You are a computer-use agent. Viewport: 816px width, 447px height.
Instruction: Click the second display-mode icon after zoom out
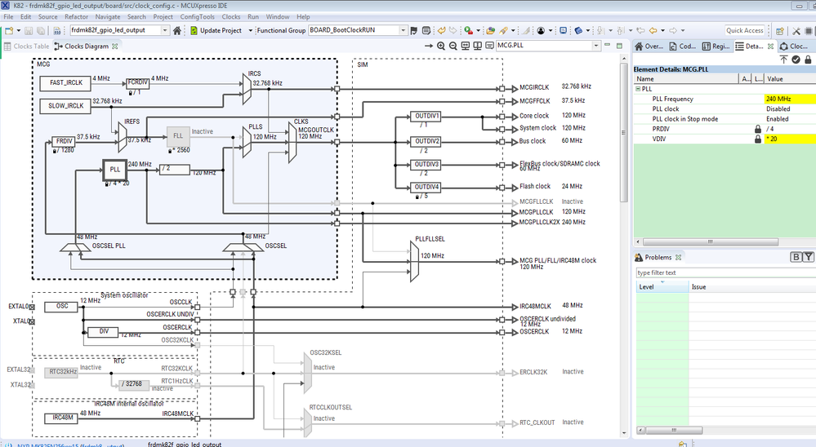(x=477, y=46)
